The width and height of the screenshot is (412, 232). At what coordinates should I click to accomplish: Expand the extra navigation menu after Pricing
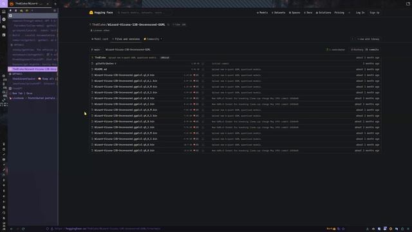point(349,13)
